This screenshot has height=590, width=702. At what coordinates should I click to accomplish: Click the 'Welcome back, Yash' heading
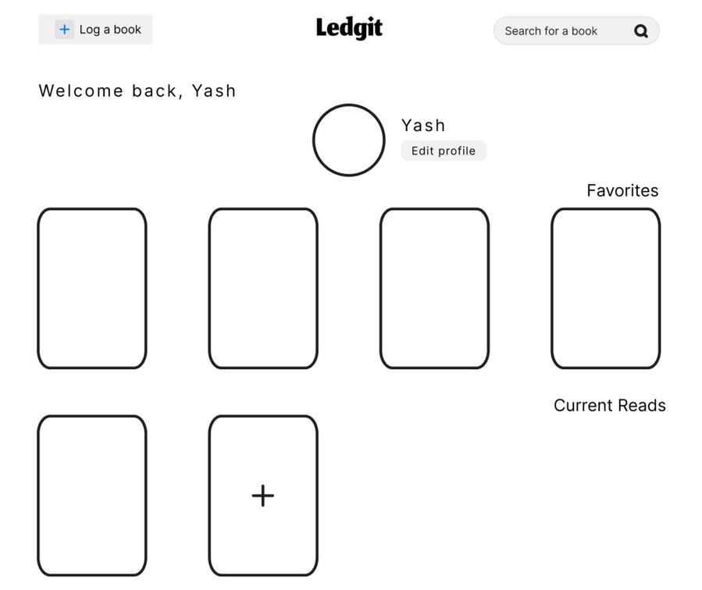point(137,91)
